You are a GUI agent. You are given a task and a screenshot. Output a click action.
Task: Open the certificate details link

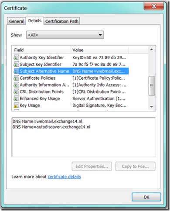coord(64,177)
